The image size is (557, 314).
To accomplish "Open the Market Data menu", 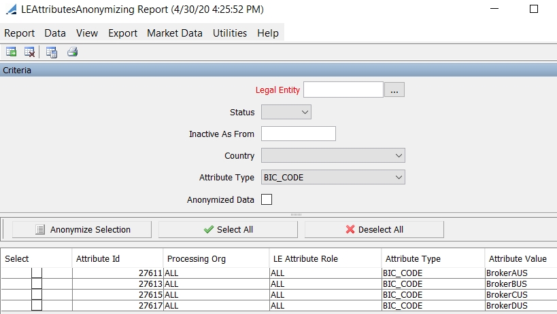I will 174,33.
